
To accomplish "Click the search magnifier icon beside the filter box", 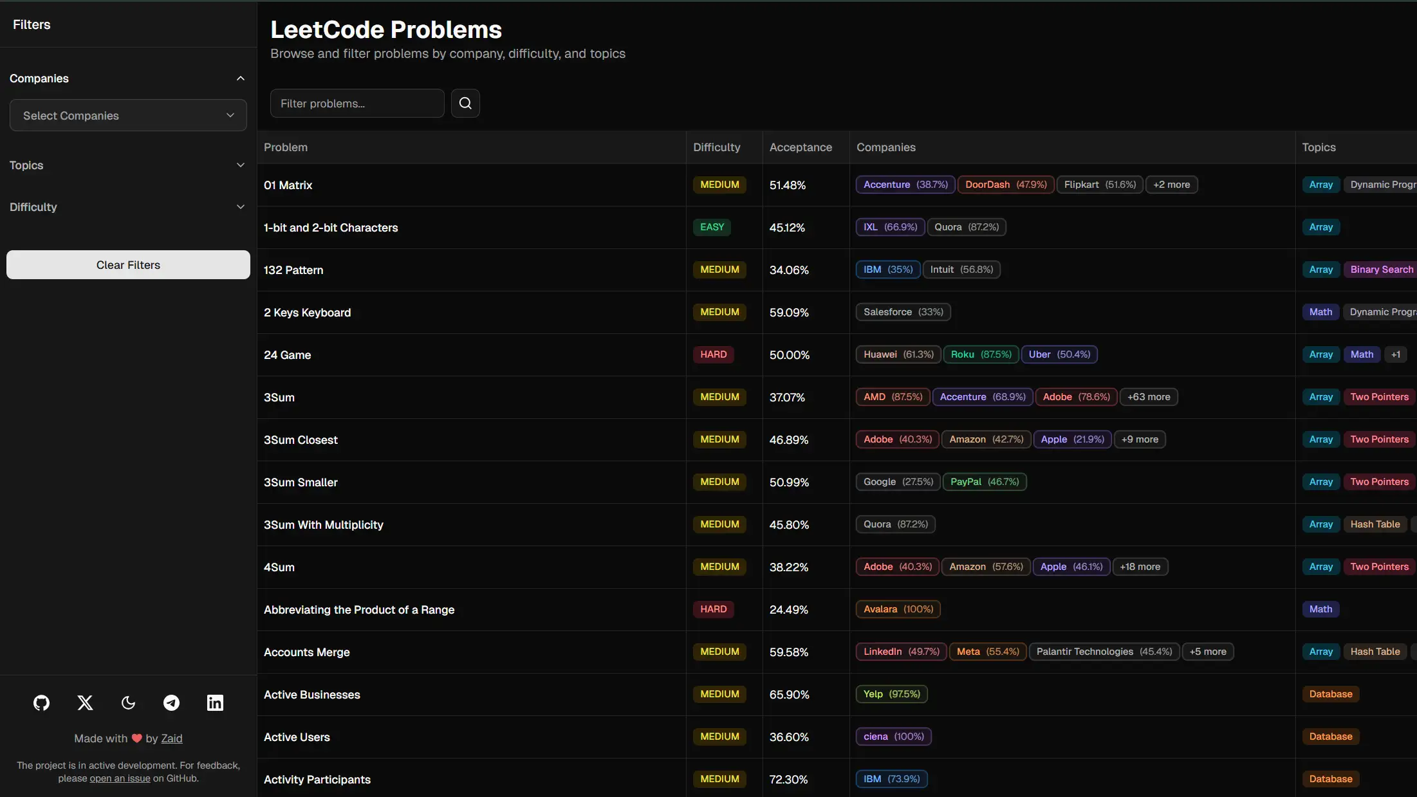I will (x=465, y=103).
